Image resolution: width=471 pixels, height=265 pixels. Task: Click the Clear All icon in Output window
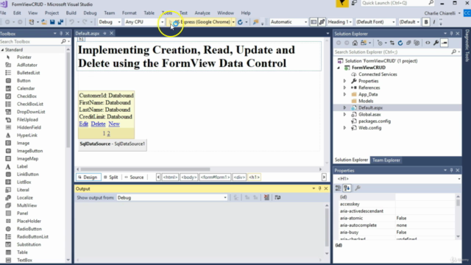click(x=266, y=197)
